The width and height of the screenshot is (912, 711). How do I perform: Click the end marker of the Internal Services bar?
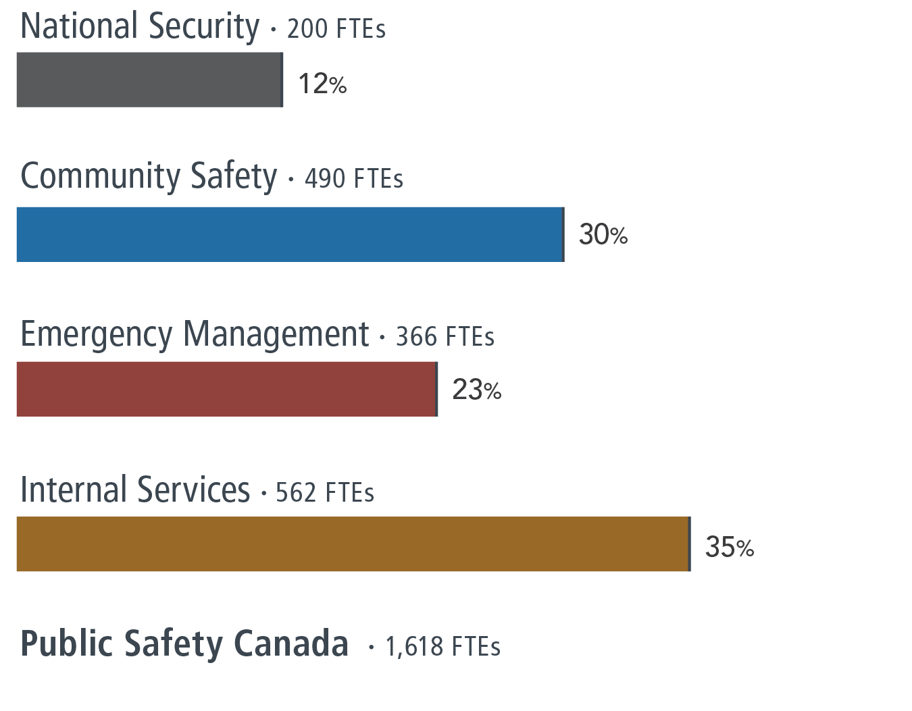point(689,544)
